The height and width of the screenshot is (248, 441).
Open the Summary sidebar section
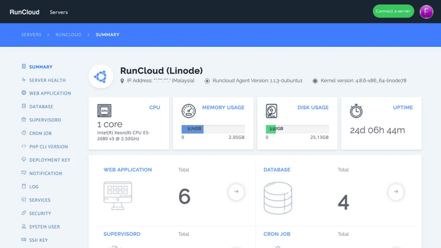point(41,67)
